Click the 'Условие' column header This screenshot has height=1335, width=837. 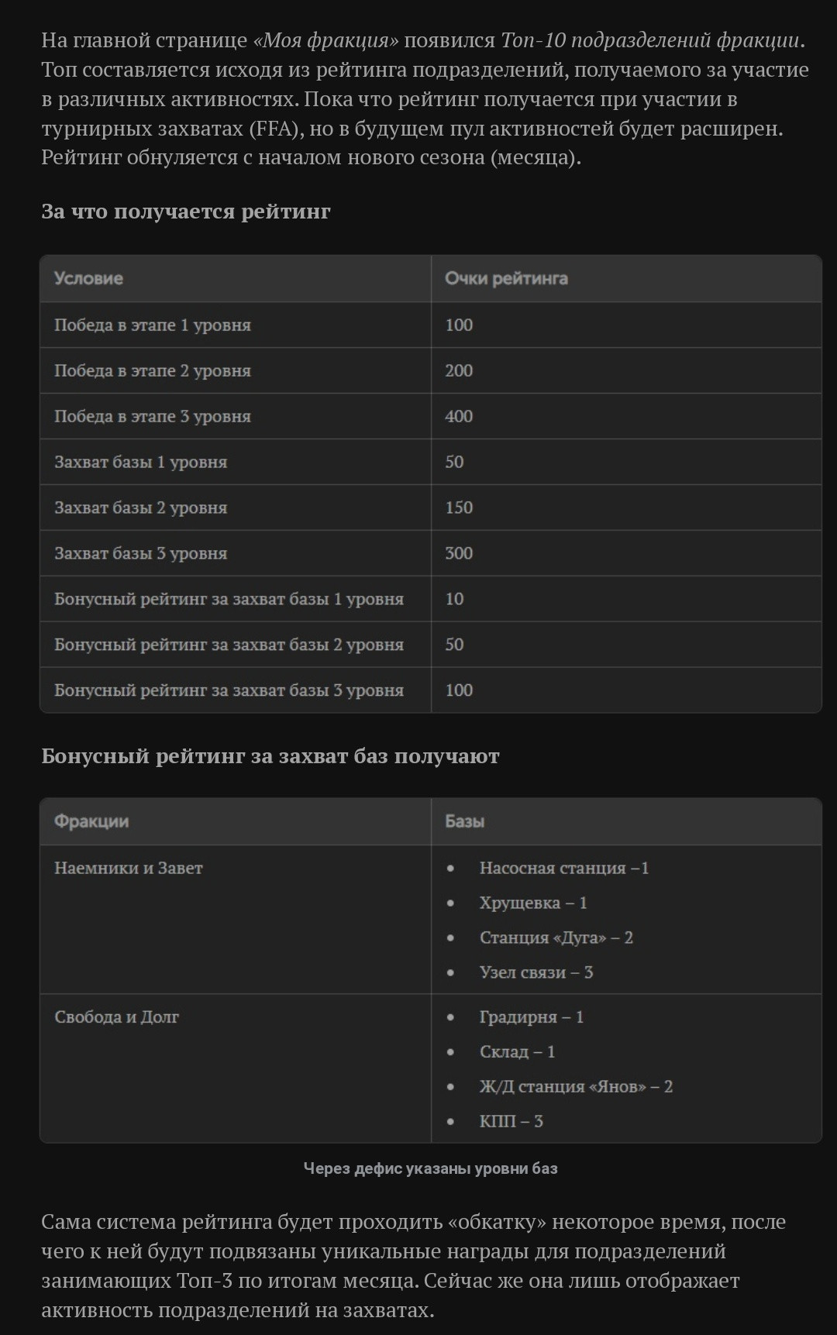pyautogui.click(x=235, y=279)
